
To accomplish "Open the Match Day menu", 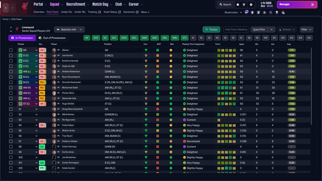I will tap(102, 4).
